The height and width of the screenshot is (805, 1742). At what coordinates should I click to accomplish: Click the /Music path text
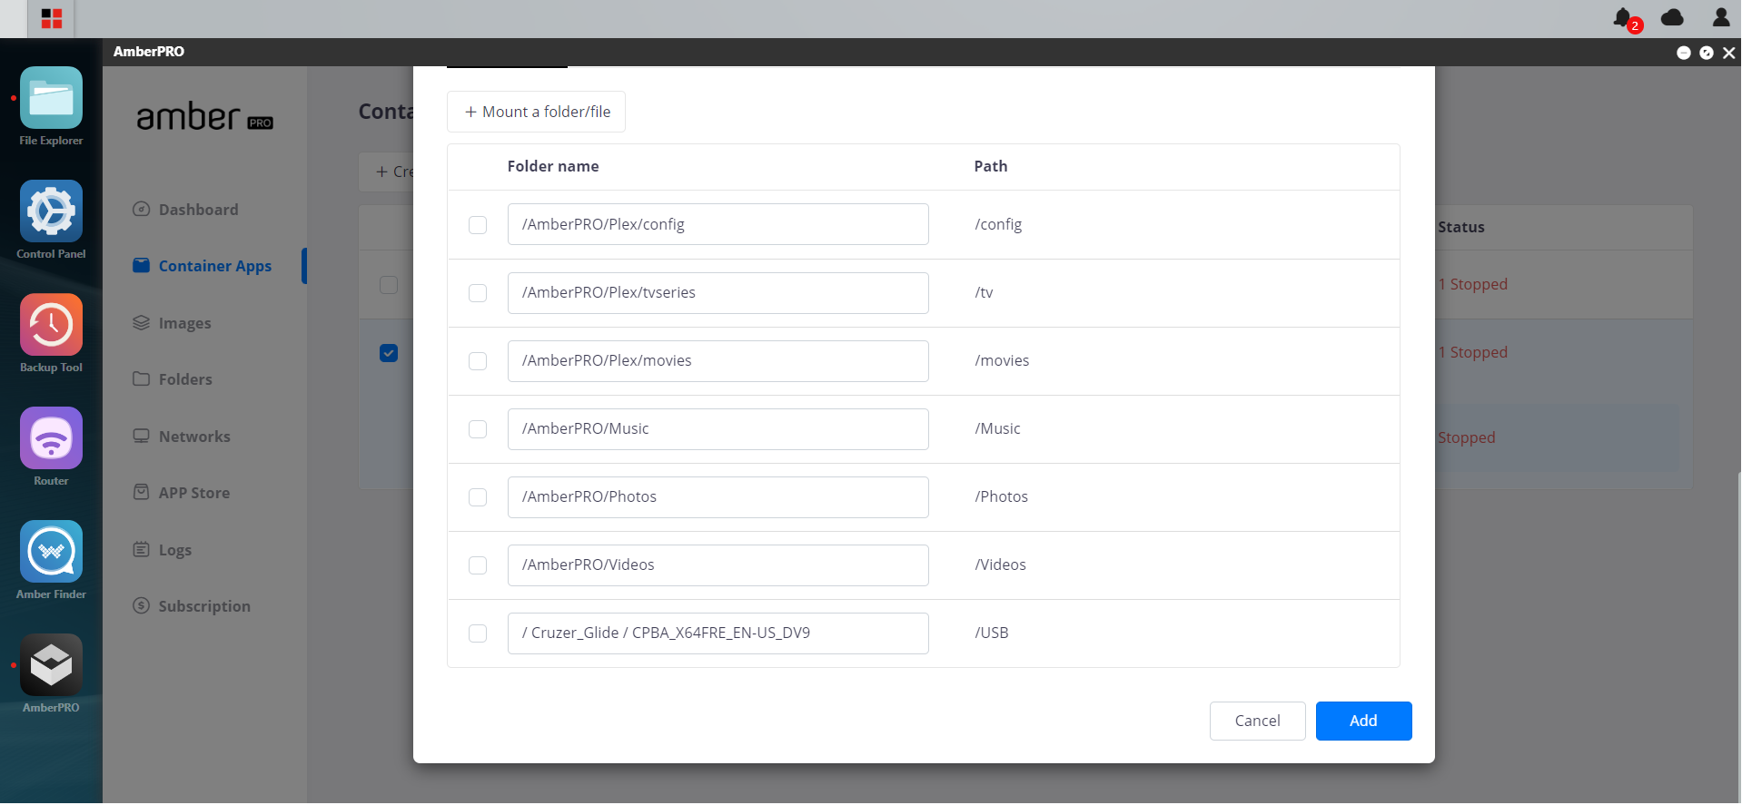(x=997, y=428)
